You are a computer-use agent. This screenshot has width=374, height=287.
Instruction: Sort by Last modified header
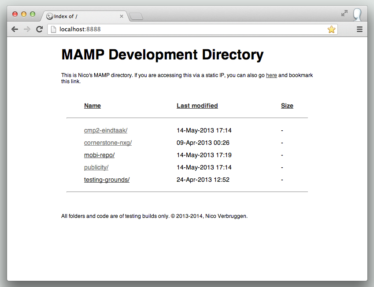197,106
